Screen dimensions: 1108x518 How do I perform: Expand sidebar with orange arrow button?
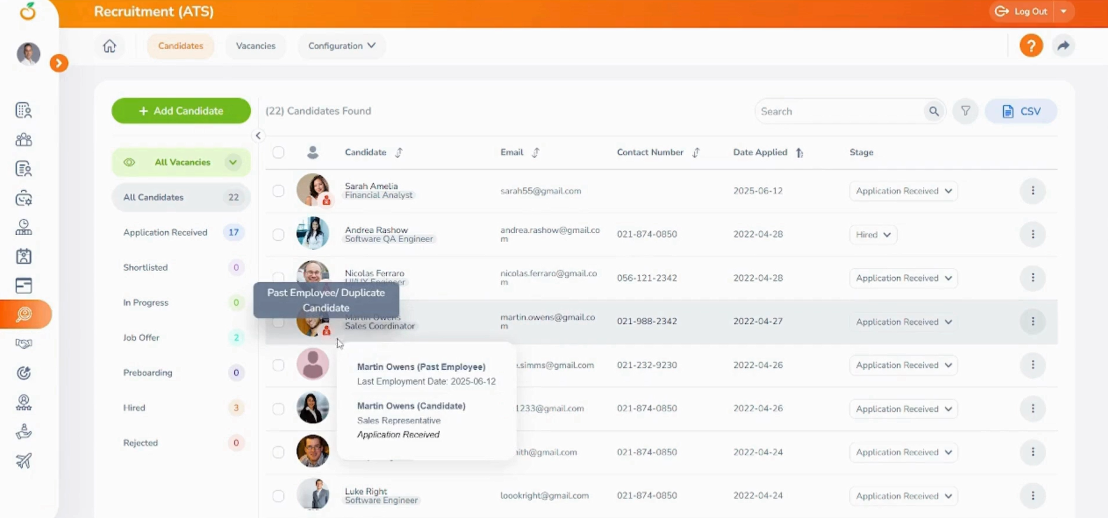tap(59, 63)
